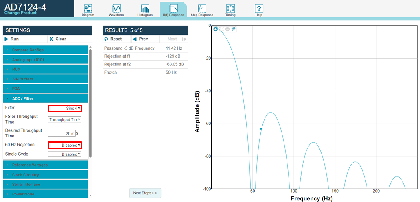Open the Timing view
The width and height of the screenshot is (420, 202).
click(x=230, y=10)
